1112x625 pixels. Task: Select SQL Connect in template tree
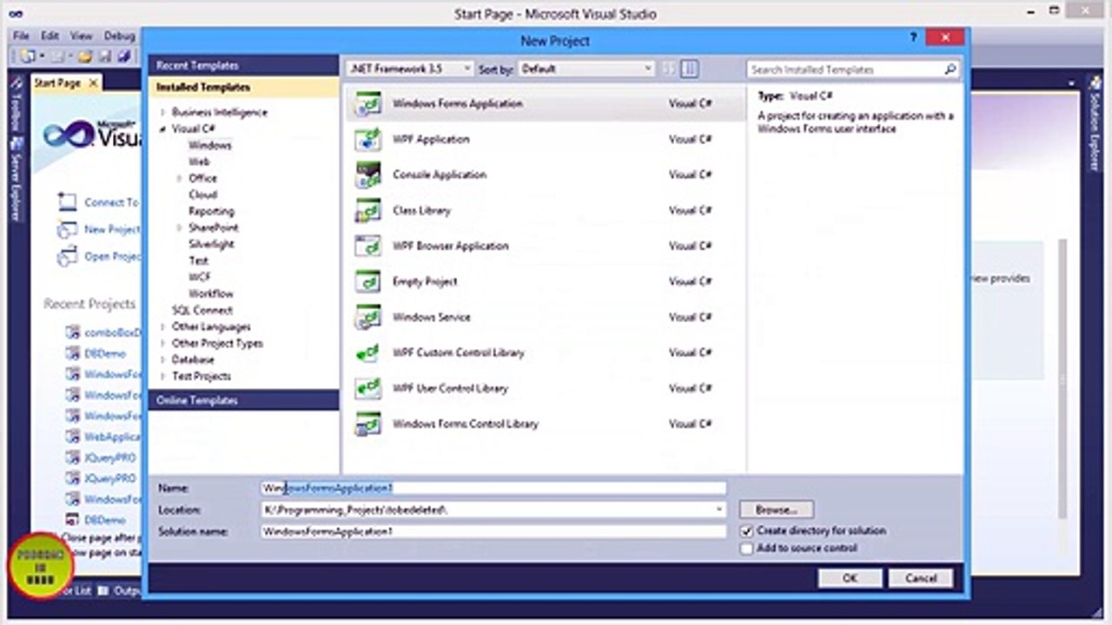tap(202, 310)
